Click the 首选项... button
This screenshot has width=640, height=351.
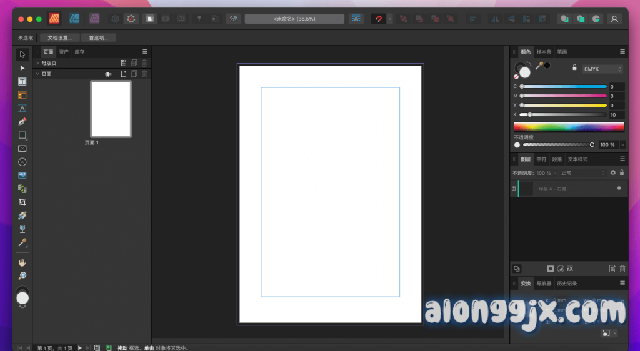click(x=98, y=38)
